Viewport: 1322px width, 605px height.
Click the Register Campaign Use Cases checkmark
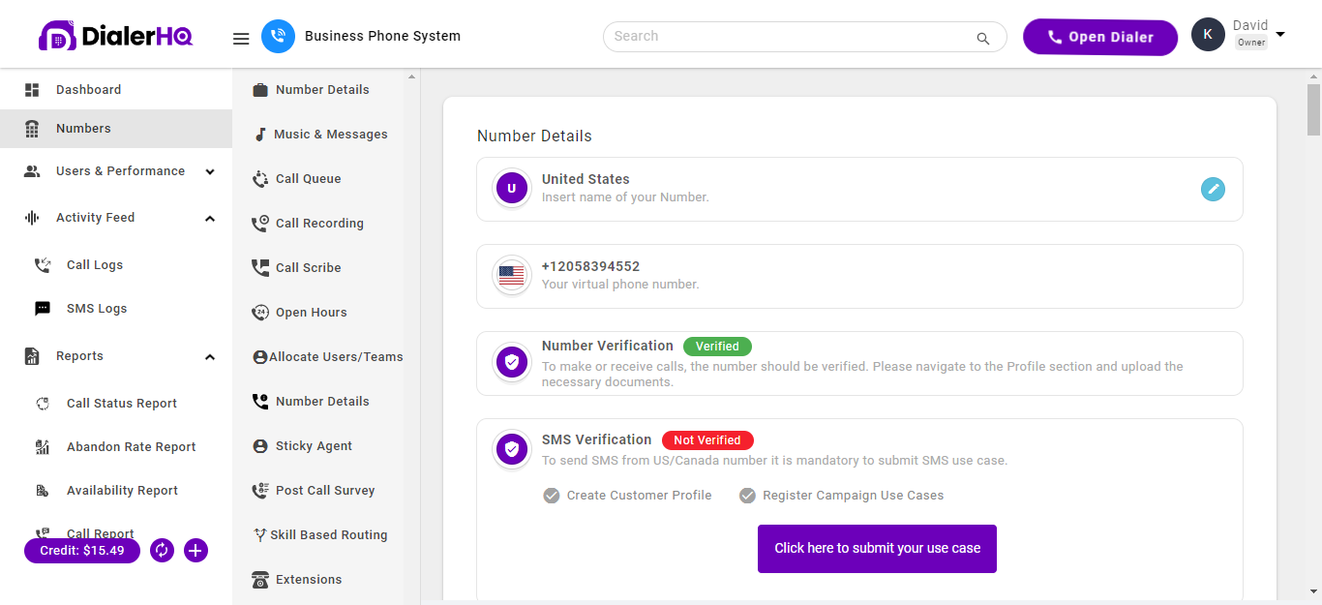tap(747, 496)
